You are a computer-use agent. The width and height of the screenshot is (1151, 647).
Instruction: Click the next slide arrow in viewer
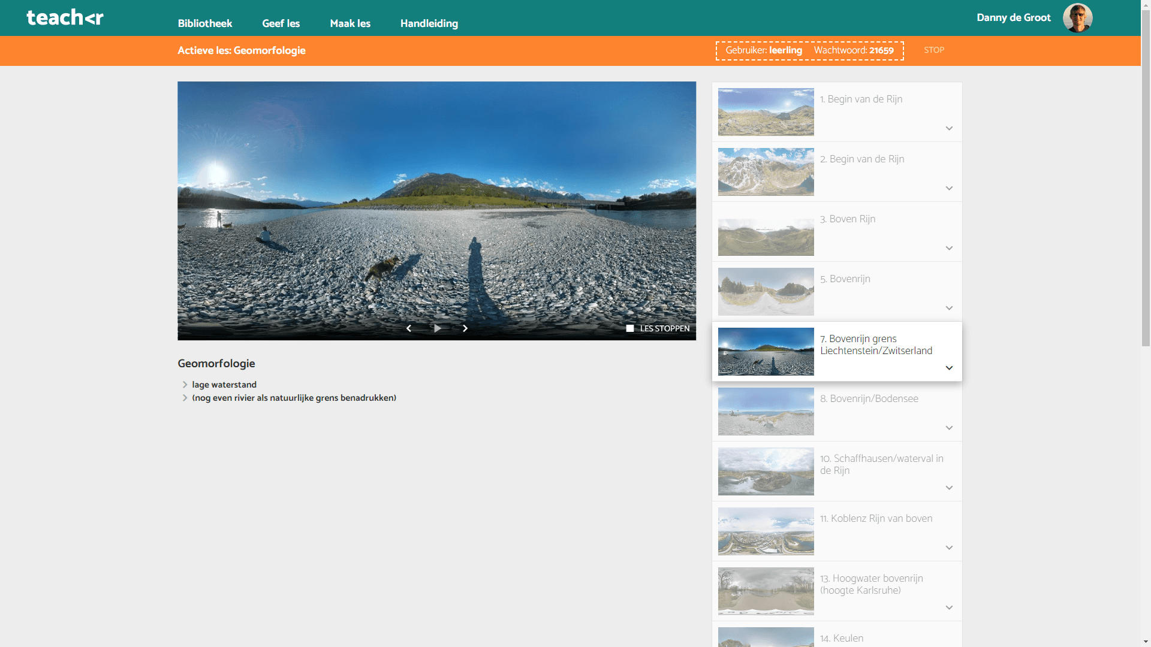465,328
